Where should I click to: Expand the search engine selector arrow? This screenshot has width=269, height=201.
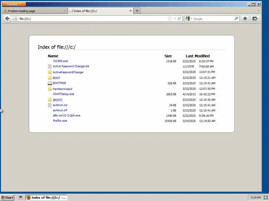point(192,19)
